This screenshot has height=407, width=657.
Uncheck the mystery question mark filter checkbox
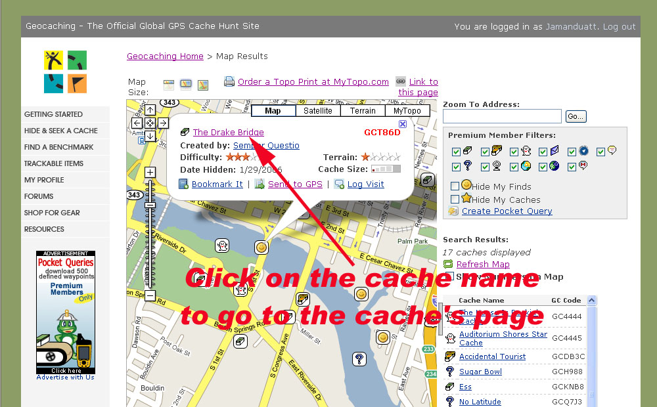[x=457, y=167]
